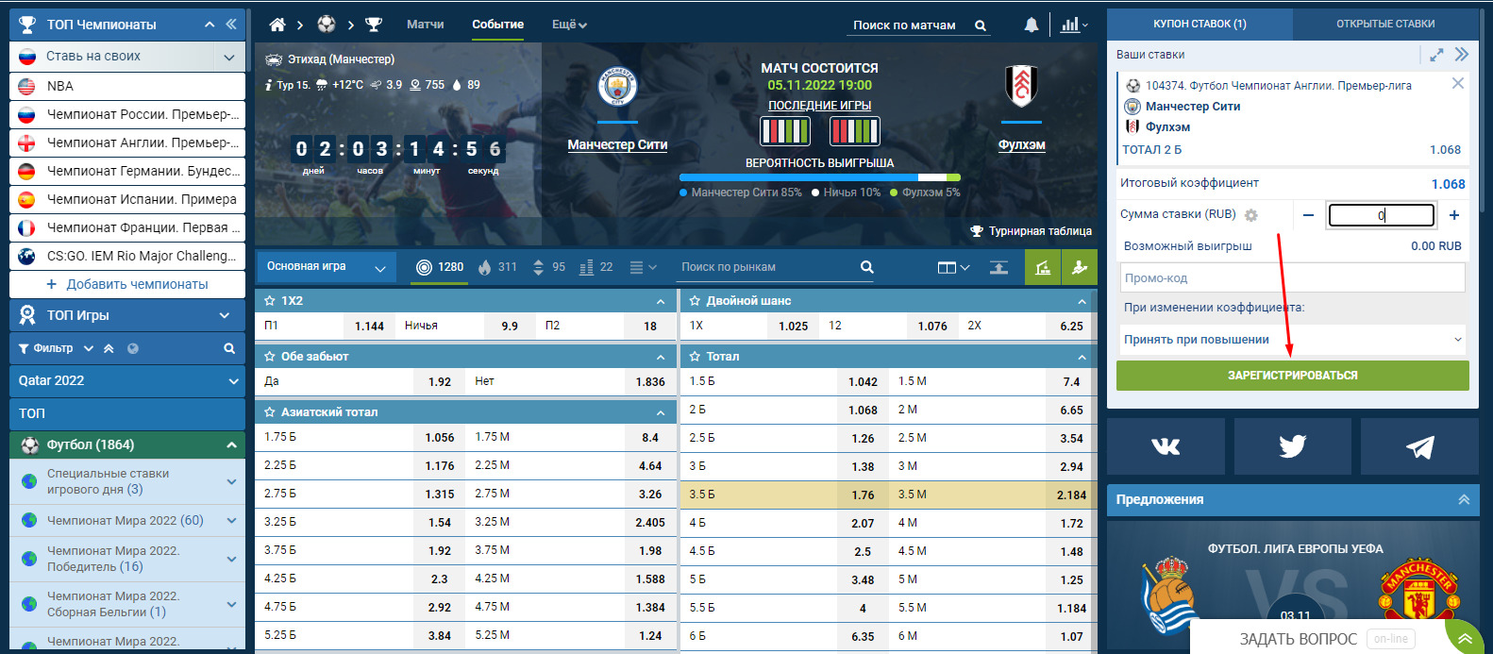Add 1X2 market to favorites star
The height and width of the screenshot is (654, 1493).
click(x=270, y=301)
